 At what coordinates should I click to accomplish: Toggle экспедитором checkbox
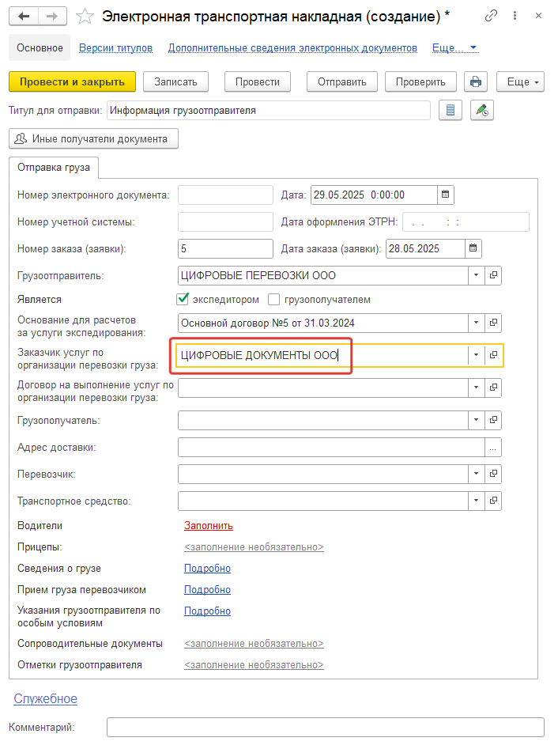183,299
